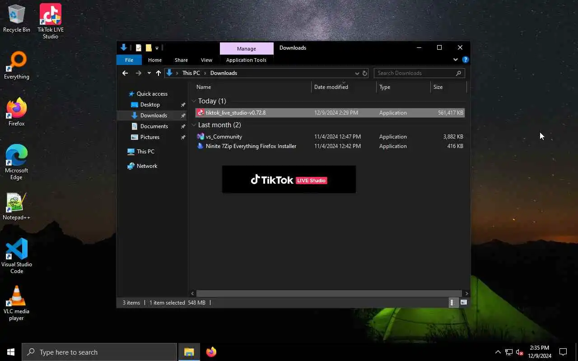Click This PC in the address breadcrumb

(191, 73)
